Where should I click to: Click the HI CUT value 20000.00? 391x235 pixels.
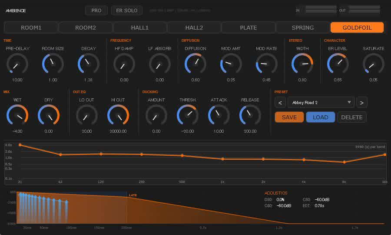point(118,131)
